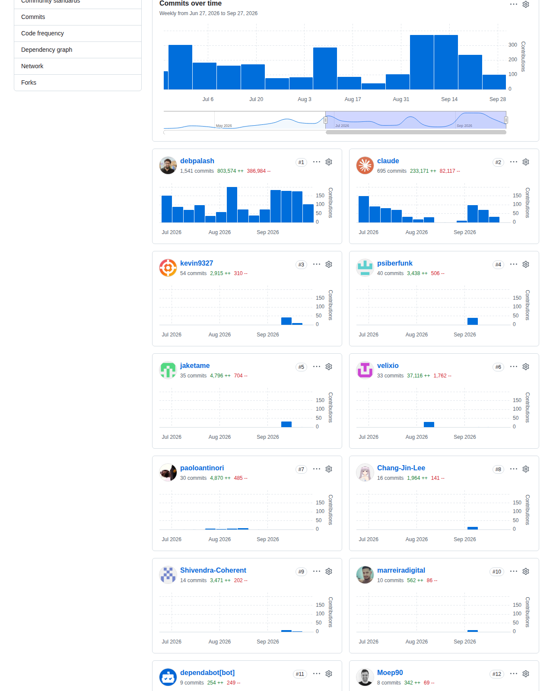553x691 pixels.
Task: Click debpalash 1,541 commits link
Action: coord(197,171)
